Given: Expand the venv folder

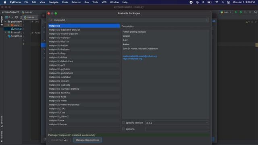Looking at the screenshot, I should pyautogui.click(x=8, y=25).
